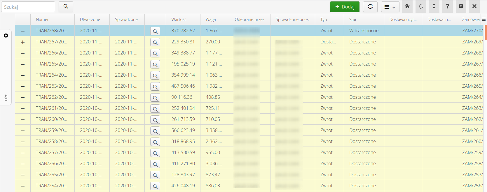The image size is (487, 192).
Task: Click the mobile device icon
Action: 434,6
